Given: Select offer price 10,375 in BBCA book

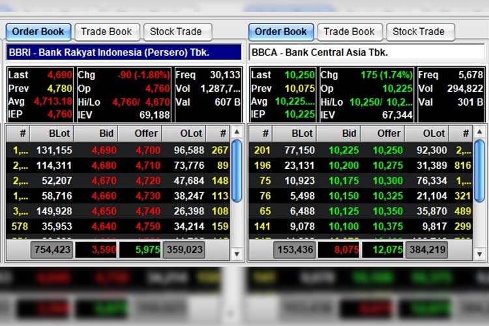Looking at the screenshot, I should click(x=388, y=226).
